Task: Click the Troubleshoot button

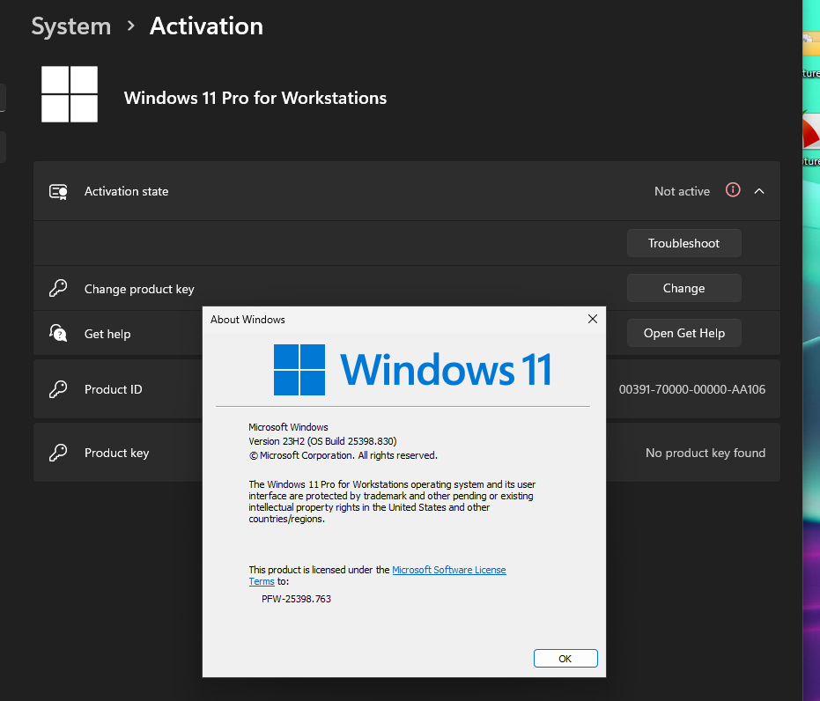Action: tap(683, 243)
